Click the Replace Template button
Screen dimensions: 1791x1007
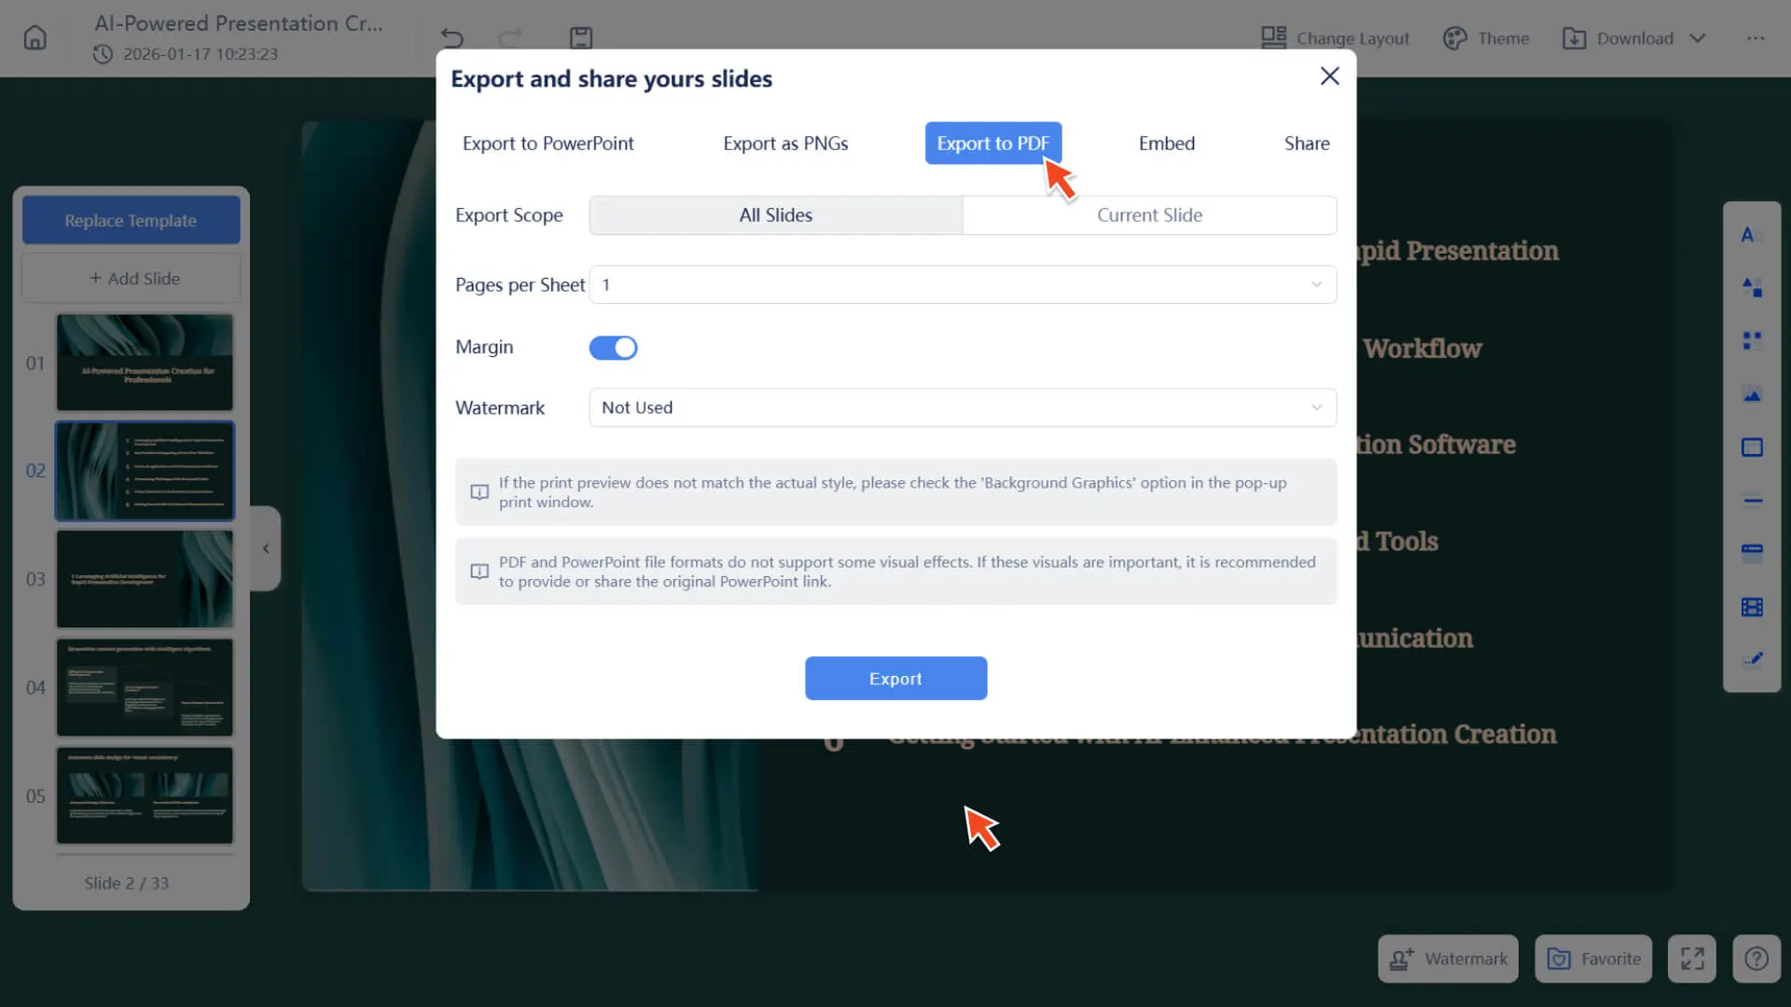(131, 220)
